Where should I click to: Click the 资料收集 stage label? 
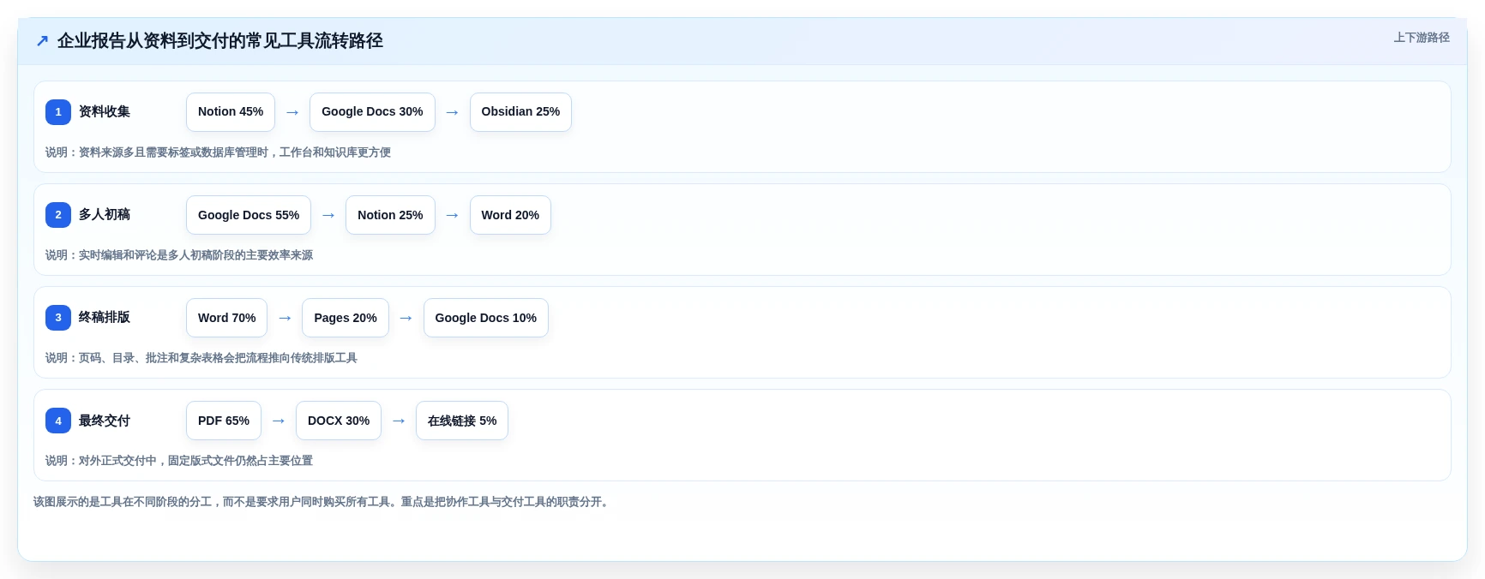coord(105,112)
